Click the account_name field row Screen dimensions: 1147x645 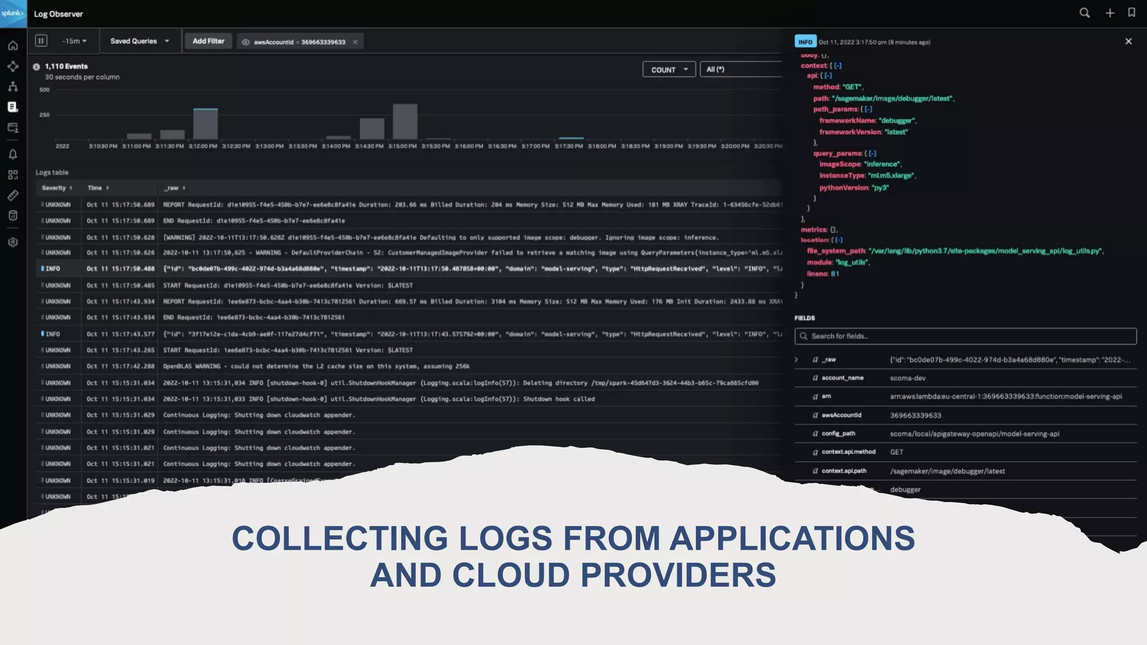[x=965, y=378]
